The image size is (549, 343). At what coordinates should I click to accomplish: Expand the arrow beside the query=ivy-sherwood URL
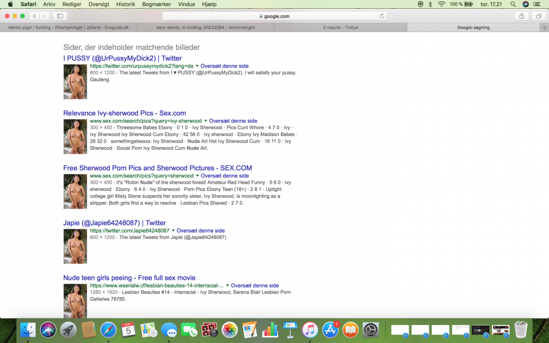205,121
